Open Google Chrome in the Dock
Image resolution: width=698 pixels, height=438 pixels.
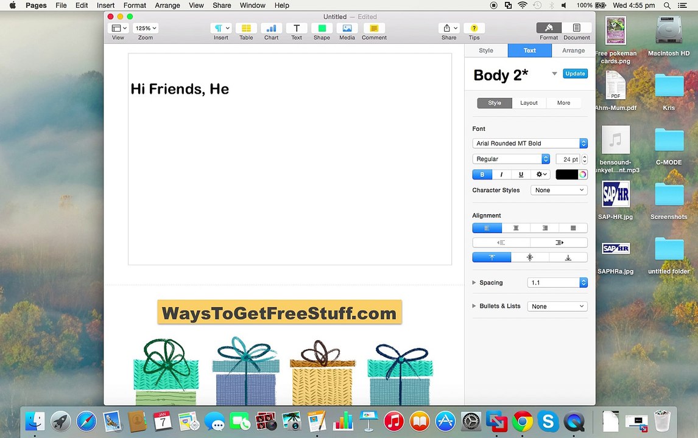coord(522,421)
